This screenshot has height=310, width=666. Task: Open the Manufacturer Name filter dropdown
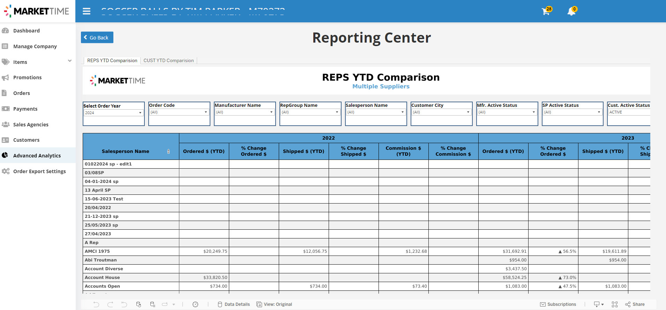pos(245,112)
